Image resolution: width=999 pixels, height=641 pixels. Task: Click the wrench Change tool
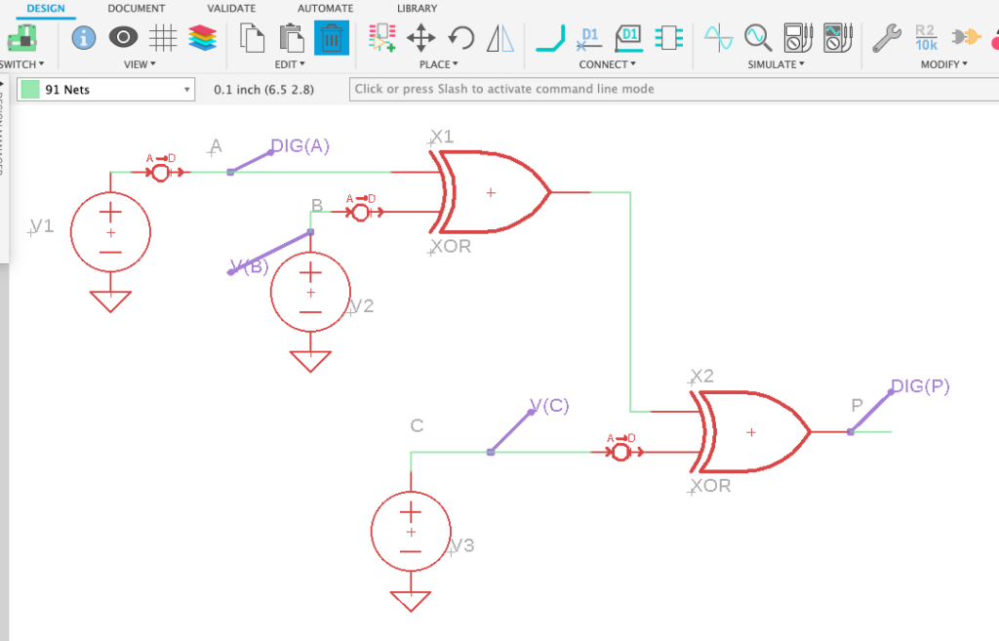tap(887, 38)
